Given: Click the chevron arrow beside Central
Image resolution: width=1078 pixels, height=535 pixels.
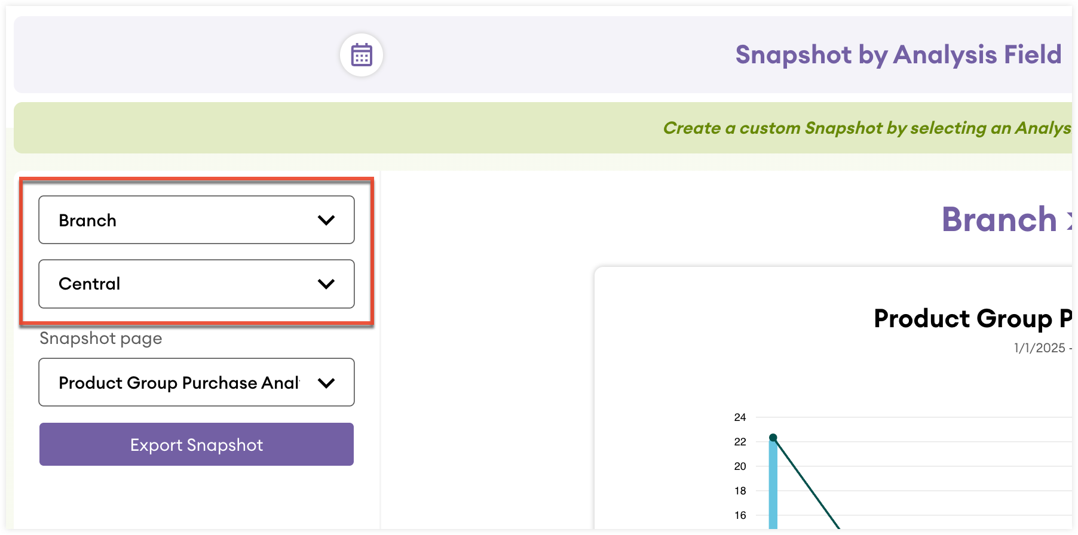Looking at the screenshot, I should pos(326,284).
